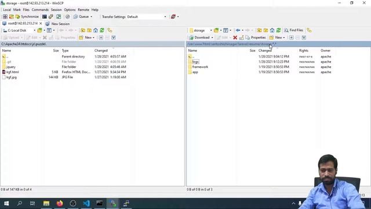Click the local panel New button
The height and width of the screenshot is (209, 371).
click(x=86, y=37)
